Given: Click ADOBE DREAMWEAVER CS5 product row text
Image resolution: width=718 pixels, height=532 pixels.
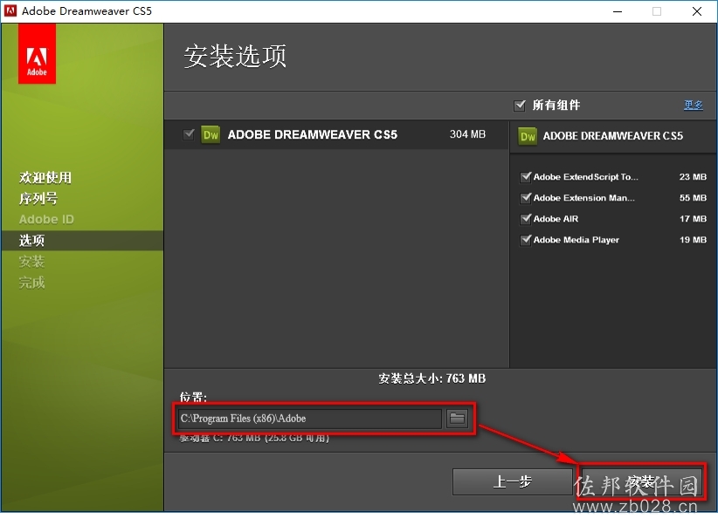Looking at the screenshot, I should point(313,135).
